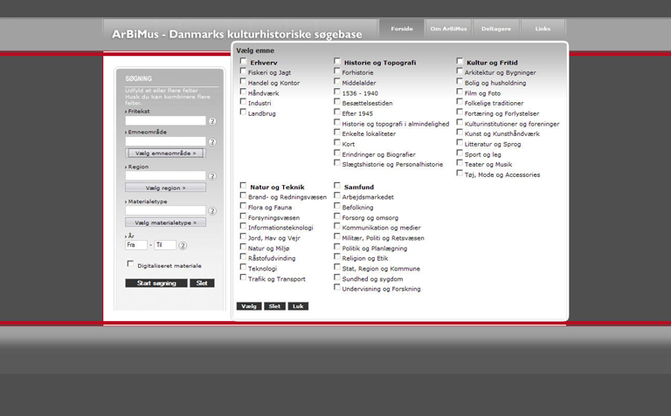Select the Film og Foto checkbox
671x416 pixels.
(460, 92)
